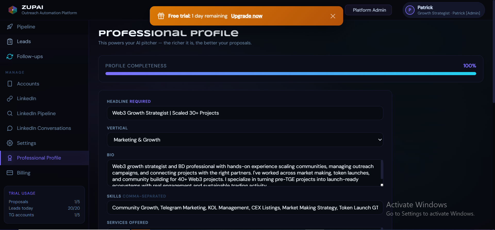The width and height of the screenshot is (495, 230).
Task: Click the Upgrade now link
Action: pyautogui.click(x=247, y=16)
